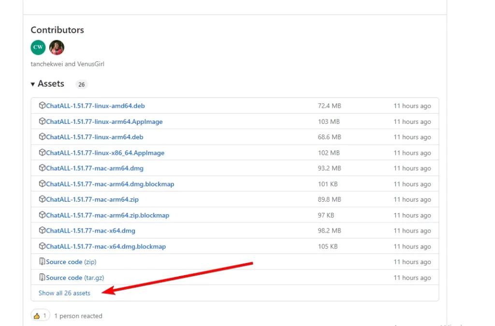Image resolution: width=495 pixels, height=326 pixels.
Task: Download ChatALL-1.51.77-linux-x86_64.AppImage
Action: (105, 153)
